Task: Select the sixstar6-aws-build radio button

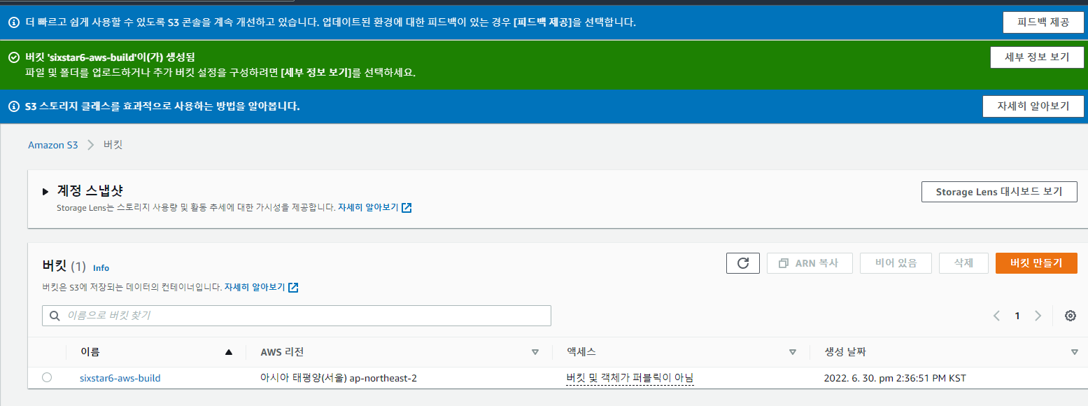Action: pyautogui.click(x=47, y=377)
